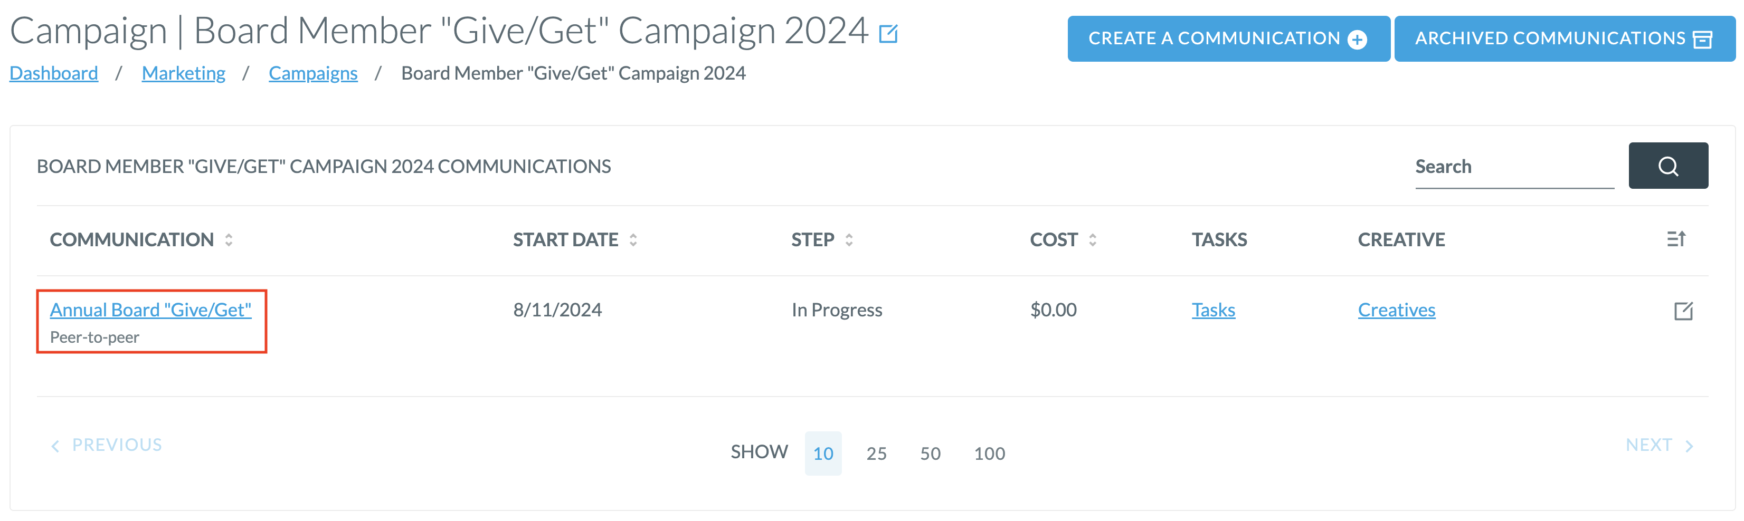Sort by the Start Date column arrows
Screen dimensions: 1744x521
tap(633, 239)
